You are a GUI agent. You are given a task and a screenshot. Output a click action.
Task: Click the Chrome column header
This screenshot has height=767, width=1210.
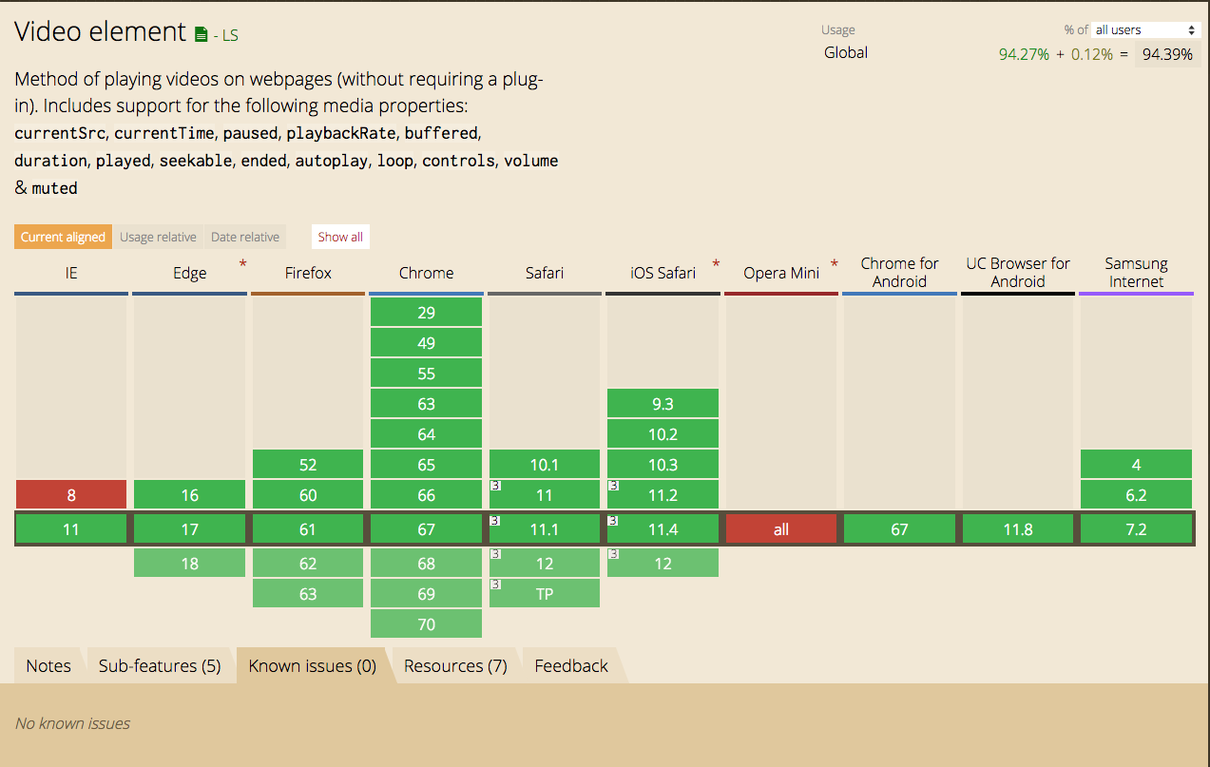(426, 273)
